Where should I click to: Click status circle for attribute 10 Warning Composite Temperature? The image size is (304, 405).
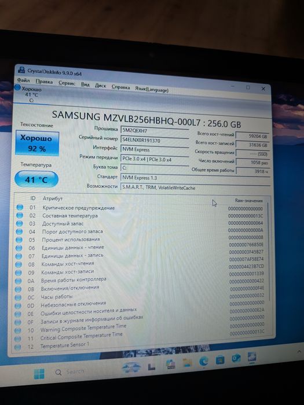tap(17, 330)
